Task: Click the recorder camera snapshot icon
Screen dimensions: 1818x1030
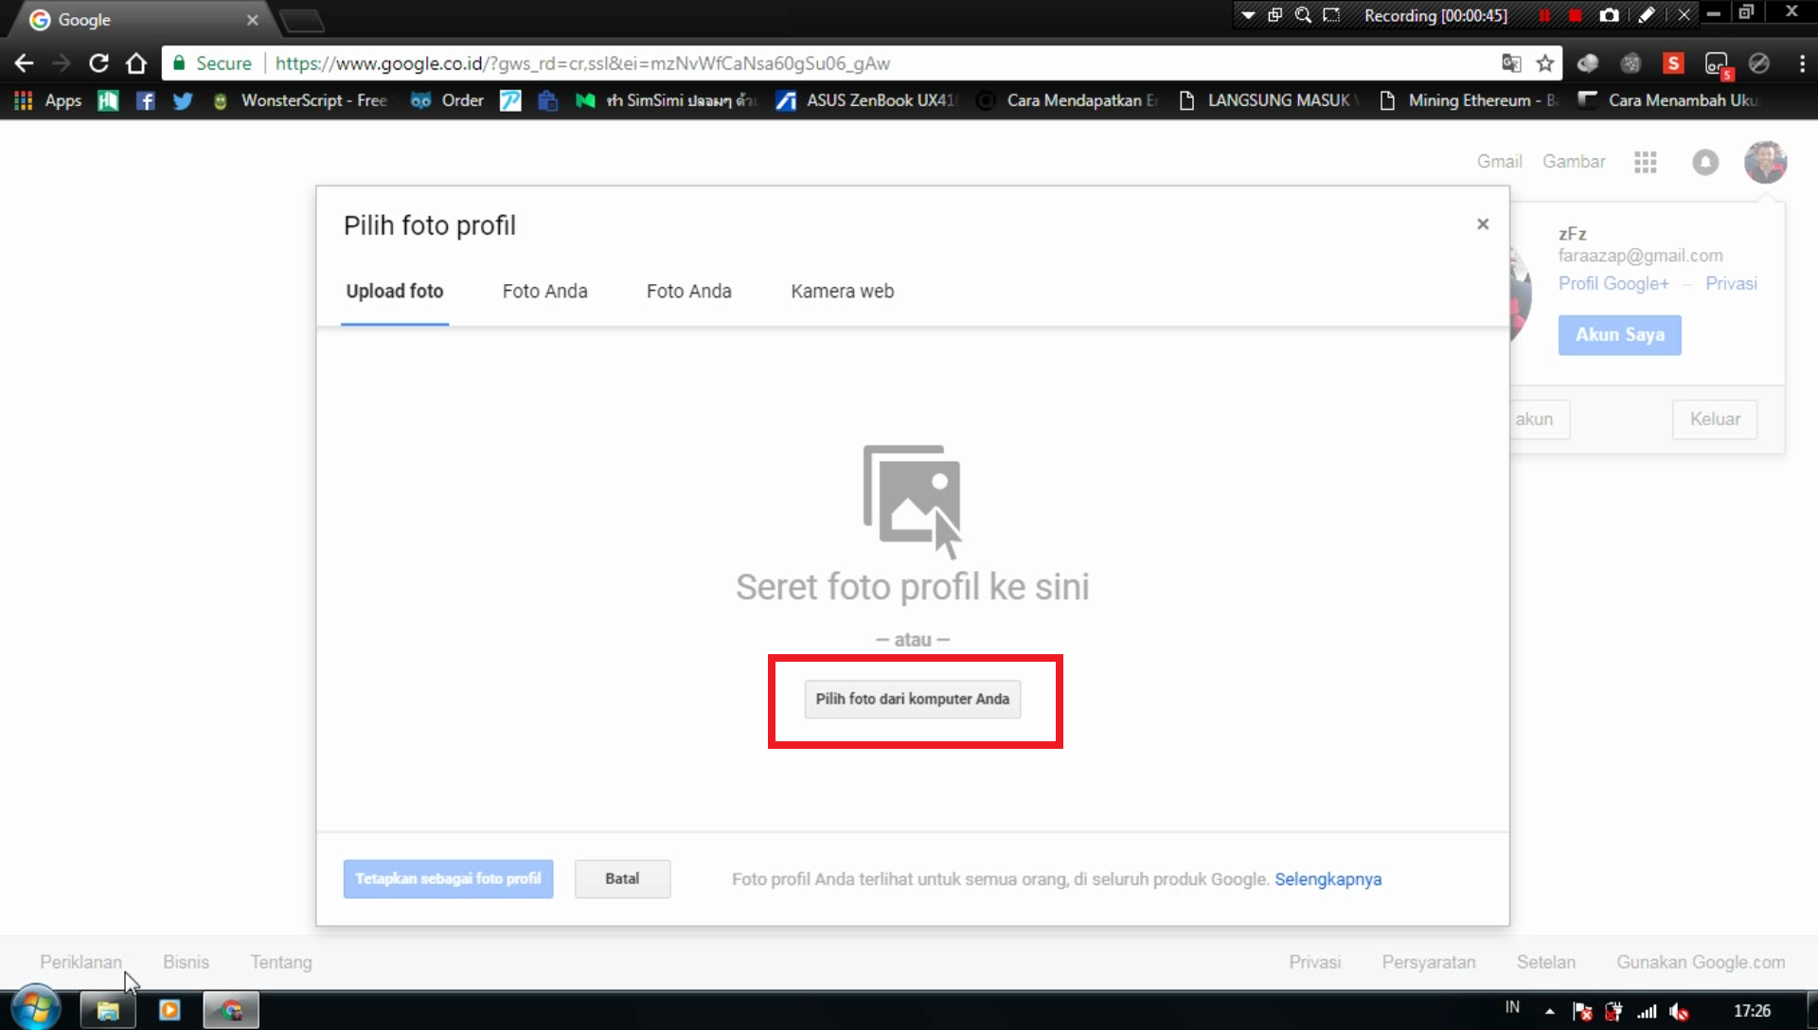Action: point(1609,15)
